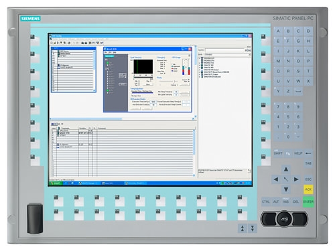Hit the up arrow cursor key
This screenshot has height=251, width=335.
coord(286,169)
